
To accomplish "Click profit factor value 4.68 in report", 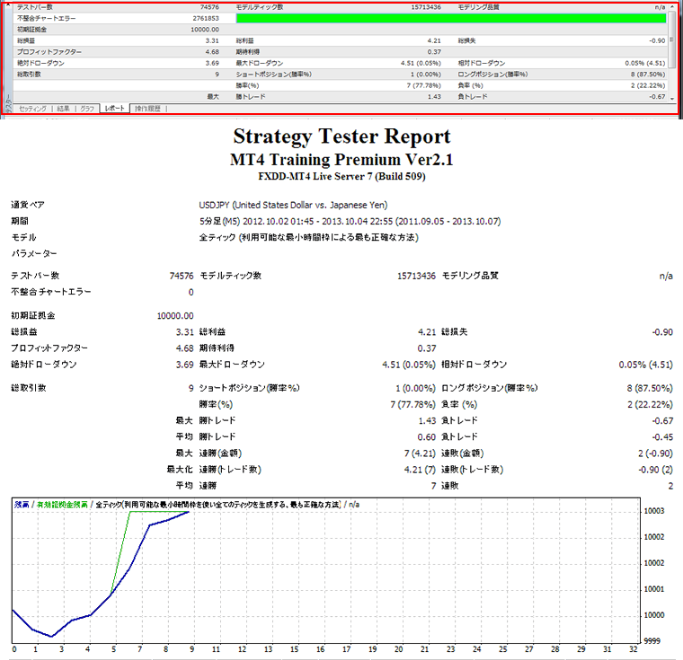I will point(185,348).
